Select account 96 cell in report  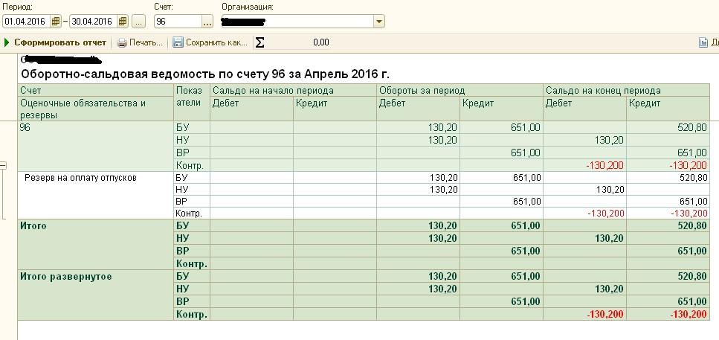pyautogui.click(x=25, y=128)
